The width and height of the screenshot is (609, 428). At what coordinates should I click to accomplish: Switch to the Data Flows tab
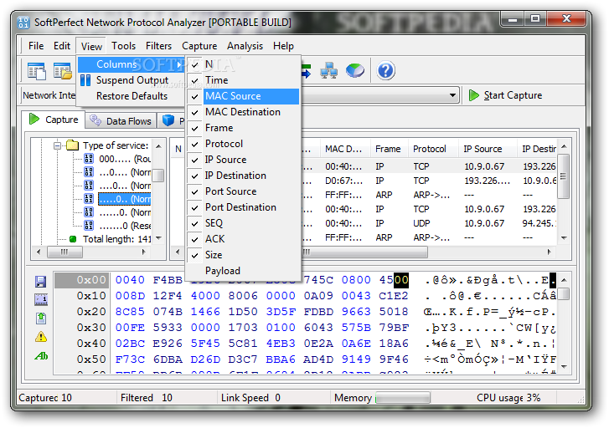click(121, 121)
